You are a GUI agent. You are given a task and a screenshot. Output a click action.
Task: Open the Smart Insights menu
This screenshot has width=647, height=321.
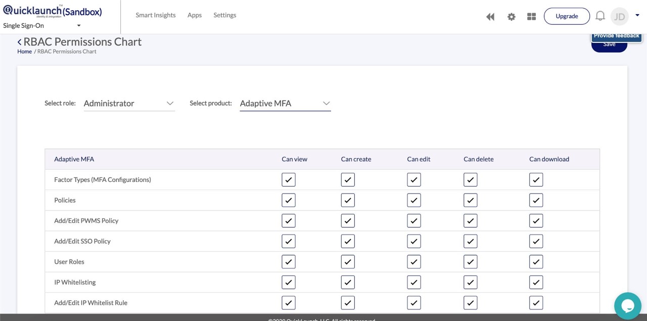156,15
